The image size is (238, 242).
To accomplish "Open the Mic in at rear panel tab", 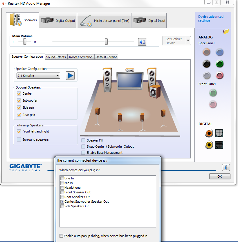I will [104, 20].
